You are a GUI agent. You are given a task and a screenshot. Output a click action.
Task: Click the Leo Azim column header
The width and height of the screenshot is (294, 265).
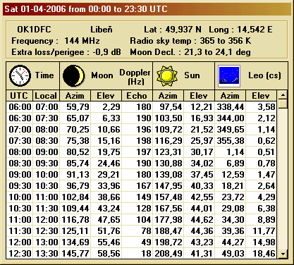[x=230, y=96]
